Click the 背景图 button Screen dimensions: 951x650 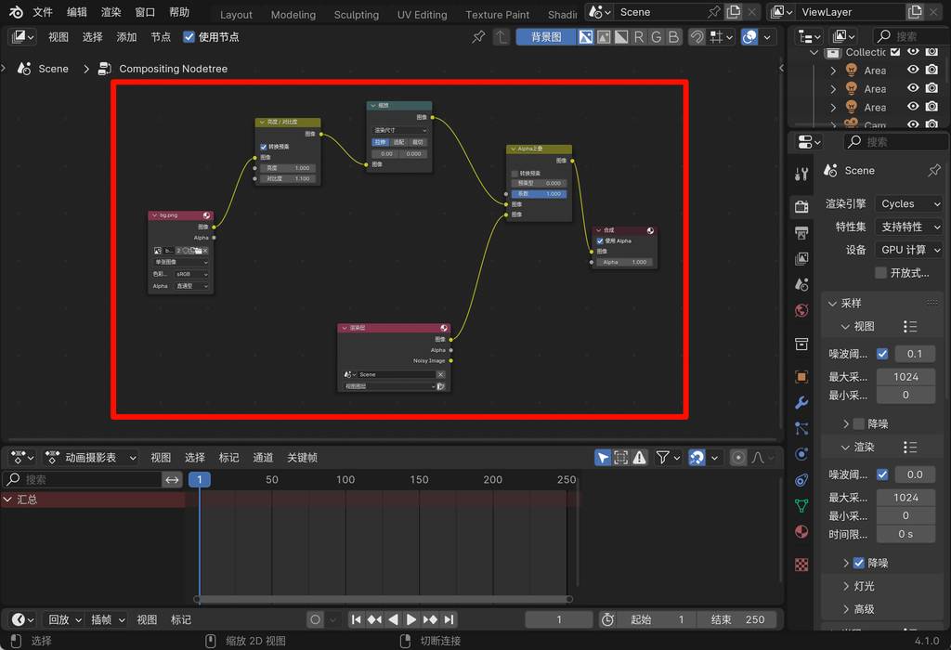pyautogui.click(x=545, y=37)
